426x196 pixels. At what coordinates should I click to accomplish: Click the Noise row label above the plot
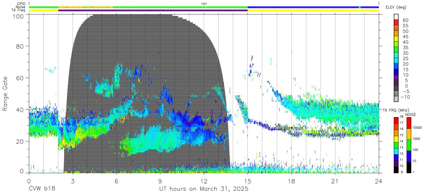pos(21,7)
